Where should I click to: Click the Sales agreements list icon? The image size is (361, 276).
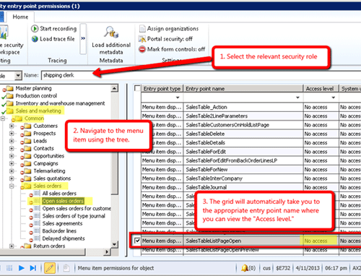click(x=37, y=223)
